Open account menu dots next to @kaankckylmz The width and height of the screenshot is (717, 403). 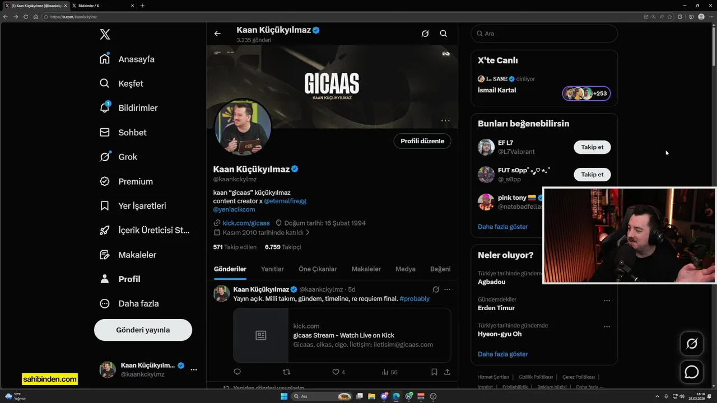pos(193,369)
